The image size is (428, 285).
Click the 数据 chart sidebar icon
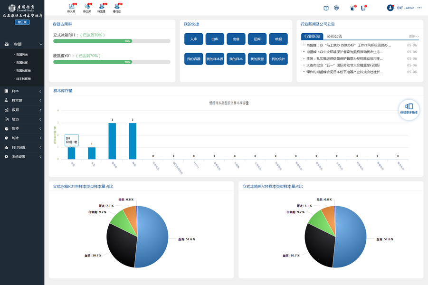click(7, 110)
